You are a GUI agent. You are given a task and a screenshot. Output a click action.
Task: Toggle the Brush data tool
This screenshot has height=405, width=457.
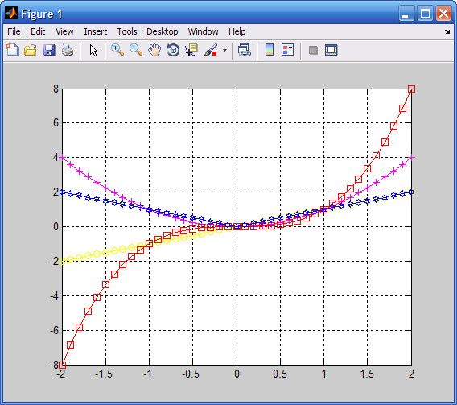[212, 50]
